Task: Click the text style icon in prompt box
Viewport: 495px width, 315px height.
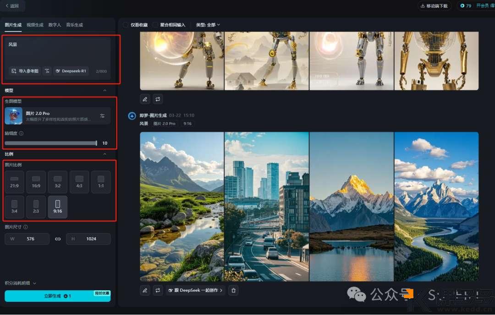Action: (x=47, y=71)
